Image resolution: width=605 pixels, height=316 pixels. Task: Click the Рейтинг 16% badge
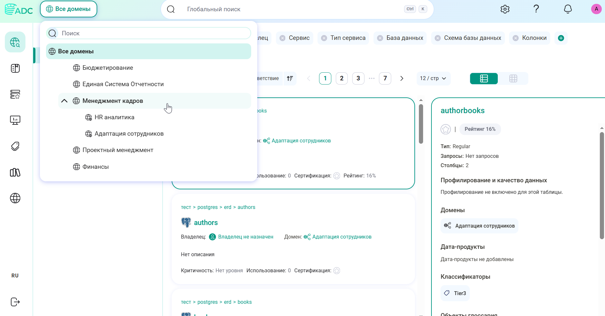point(480,129)
